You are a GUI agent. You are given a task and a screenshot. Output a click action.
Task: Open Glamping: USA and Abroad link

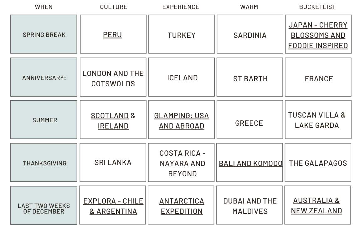pos(181,120)
